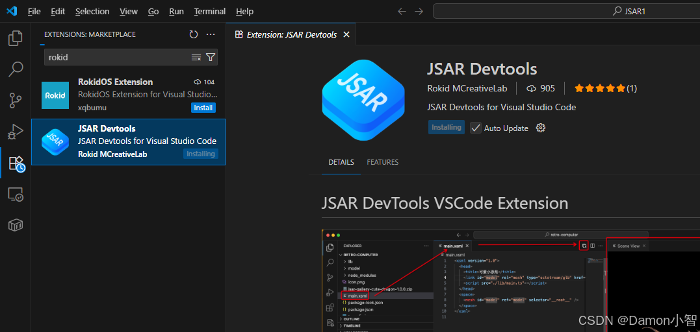Click the 104 download count on RokidOS
700x332 pixels.
coord(205,82)
